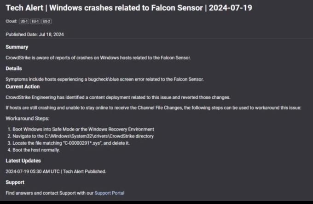
Task: Click step 1 about booting into Safe Mode
Action: pos(83,129)
